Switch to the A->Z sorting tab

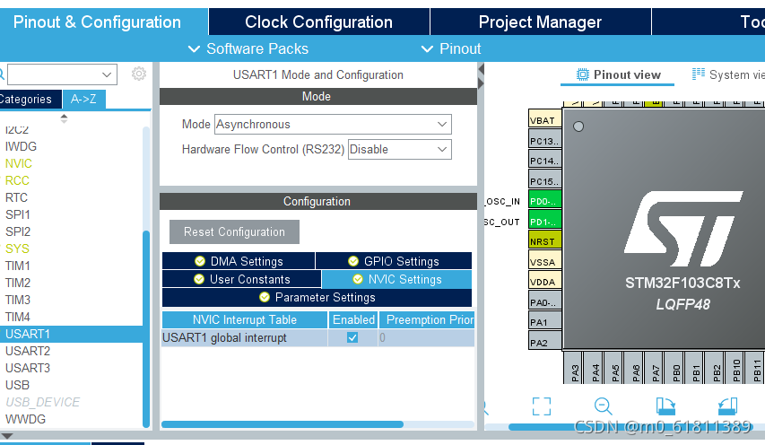83,99
